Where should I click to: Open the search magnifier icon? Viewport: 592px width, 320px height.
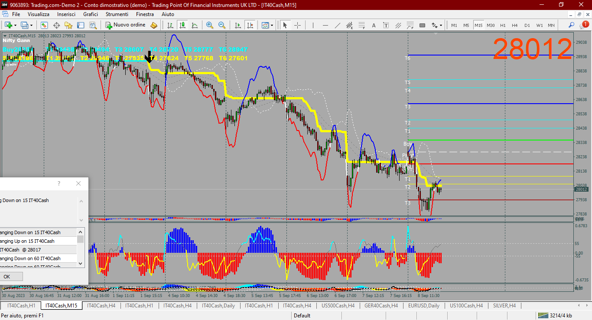pyautogui.click(x=572, y=25)
